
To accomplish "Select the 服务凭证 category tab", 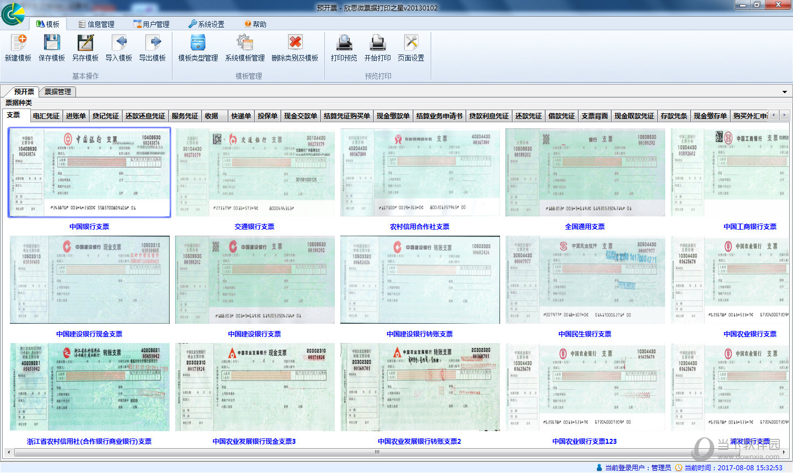I will click(x=185, y=116).
